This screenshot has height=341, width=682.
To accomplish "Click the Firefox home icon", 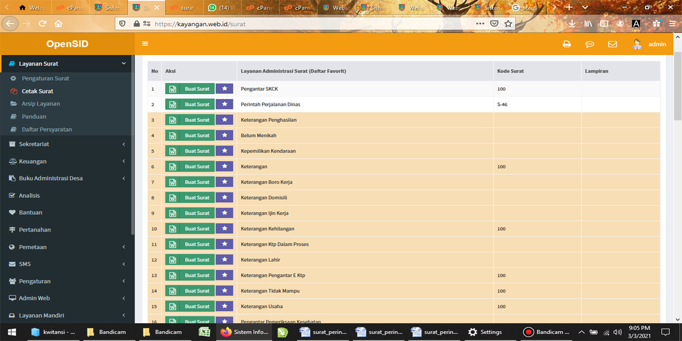I will tap(58, 24).
